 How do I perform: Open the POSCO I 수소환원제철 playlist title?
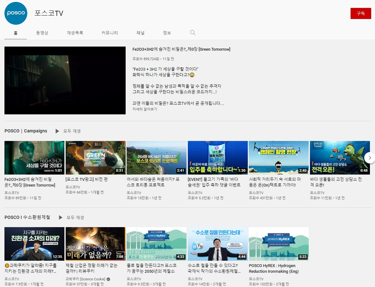coord(27,217)
